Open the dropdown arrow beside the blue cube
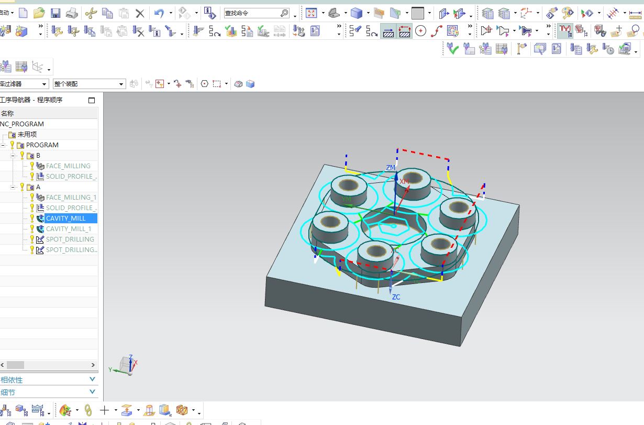Screen dimensions: 644x425 368,13
